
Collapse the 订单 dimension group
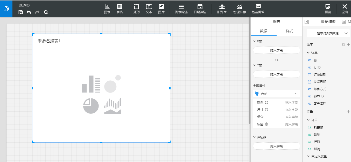[308, 53]
